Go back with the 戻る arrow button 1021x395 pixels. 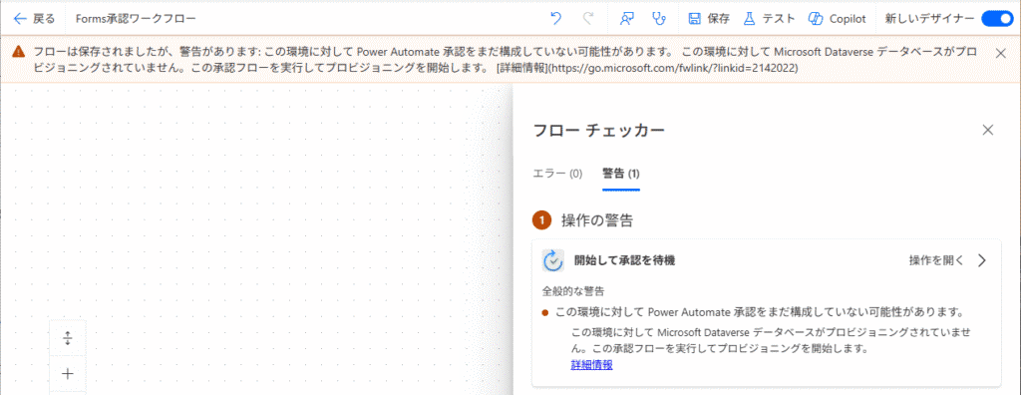pyautogui.click(x=35, y=19)
